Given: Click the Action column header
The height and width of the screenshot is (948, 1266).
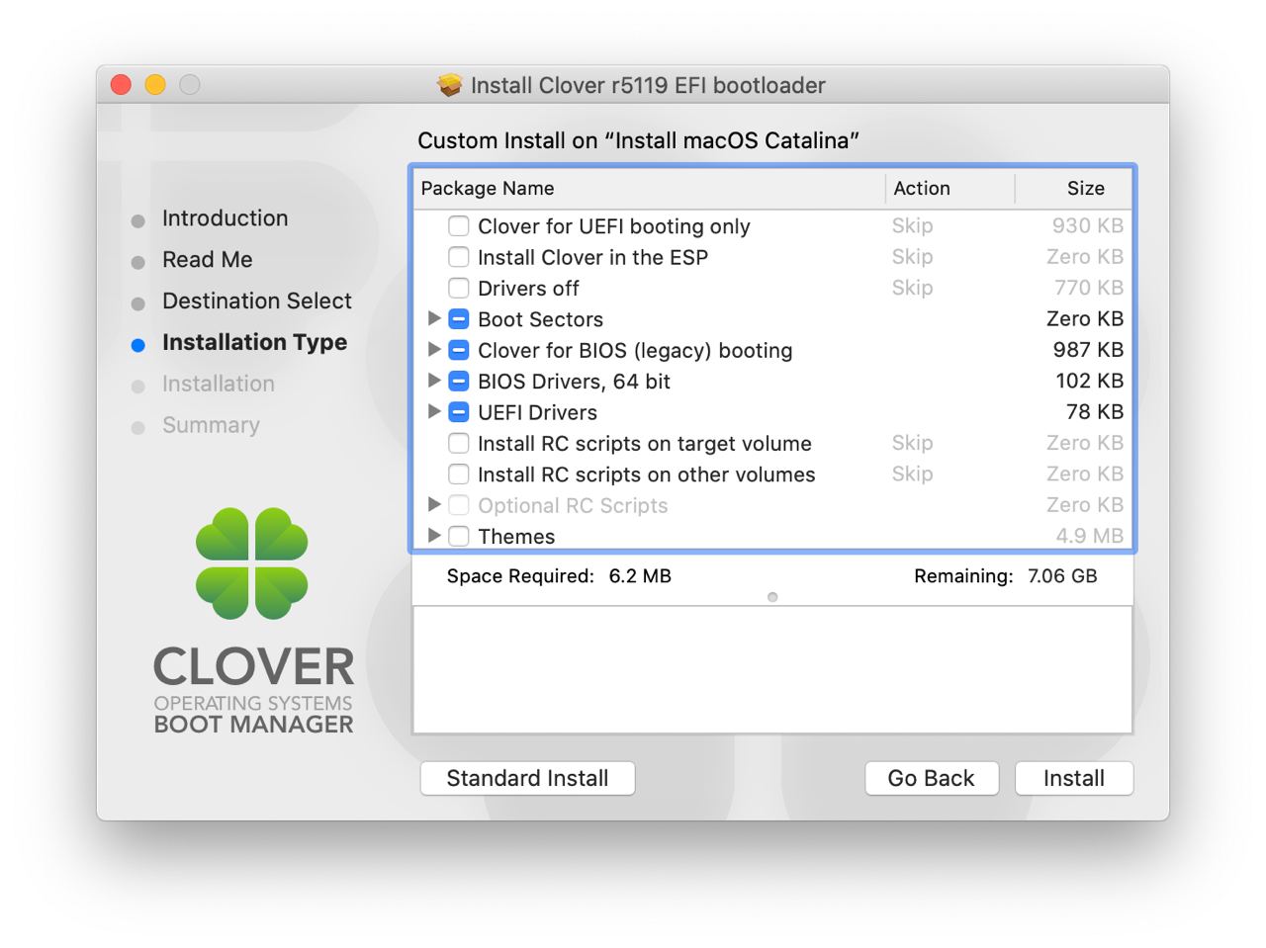Looking at the screenshot, I should coord(950,188).
